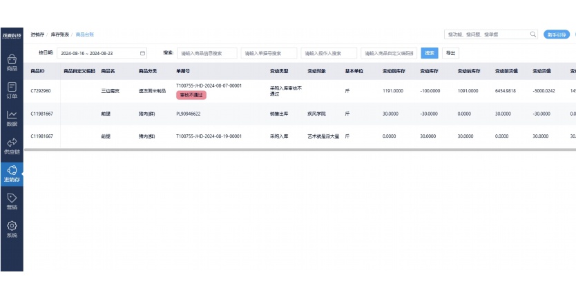Image resolution: width=576 pixels, height=299 pixels.
Task: Open the 订单 sidebar section
Action: click(12, 90)
